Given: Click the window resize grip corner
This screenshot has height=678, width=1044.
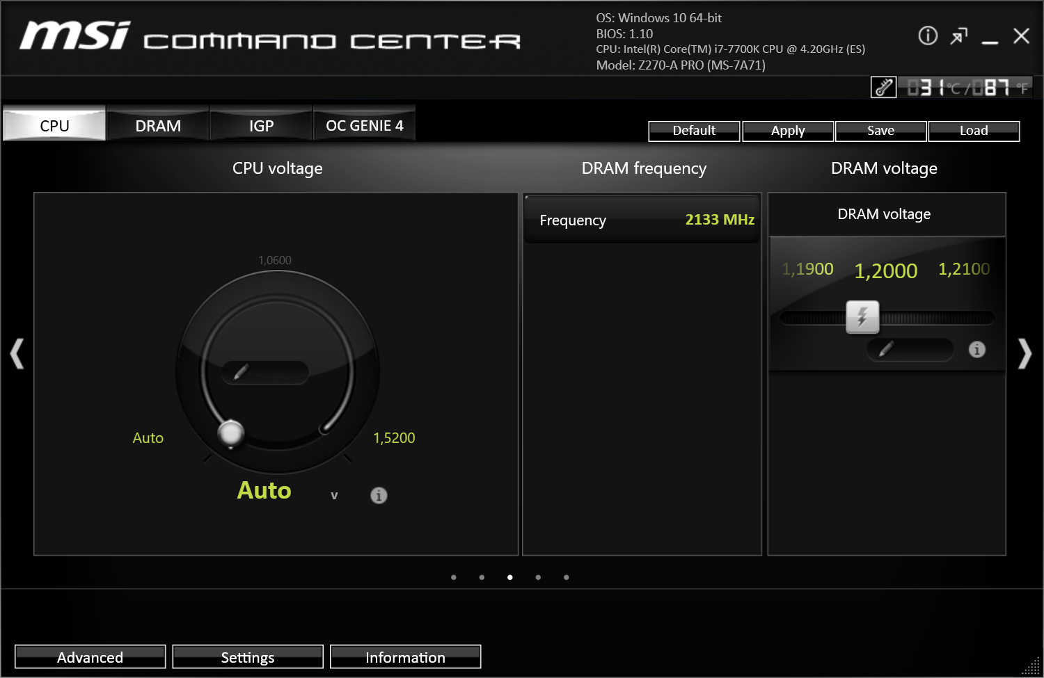Looking at the screenshot, I should 1031,666.
